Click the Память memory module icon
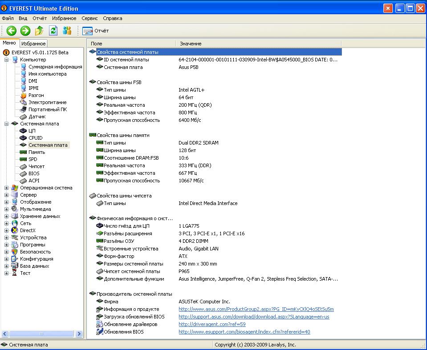This screenshot has height=350, width=427. (24, 152)
